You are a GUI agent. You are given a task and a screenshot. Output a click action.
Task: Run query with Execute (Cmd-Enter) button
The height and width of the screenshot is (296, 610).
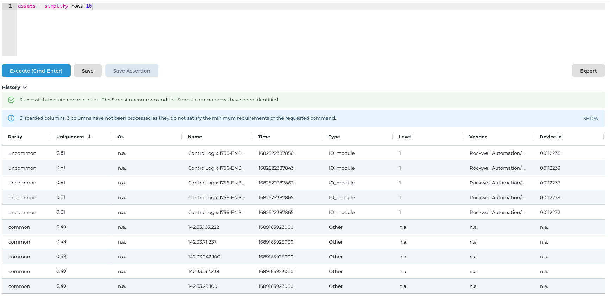(x=36, y=71)
